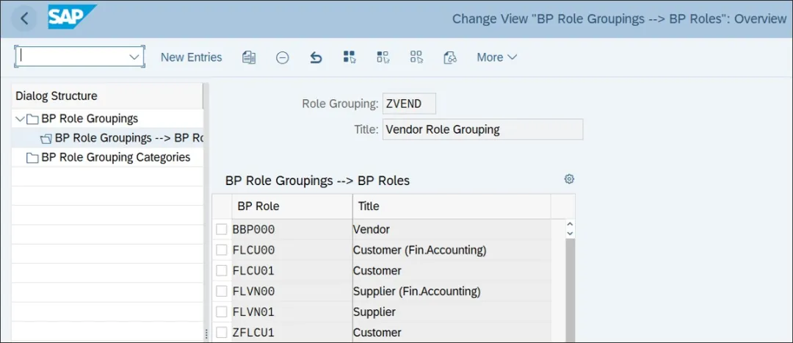Select the FLCU00 row checkbox
The height and width of the screenshot is (343, 793).
tap(222, 250)
